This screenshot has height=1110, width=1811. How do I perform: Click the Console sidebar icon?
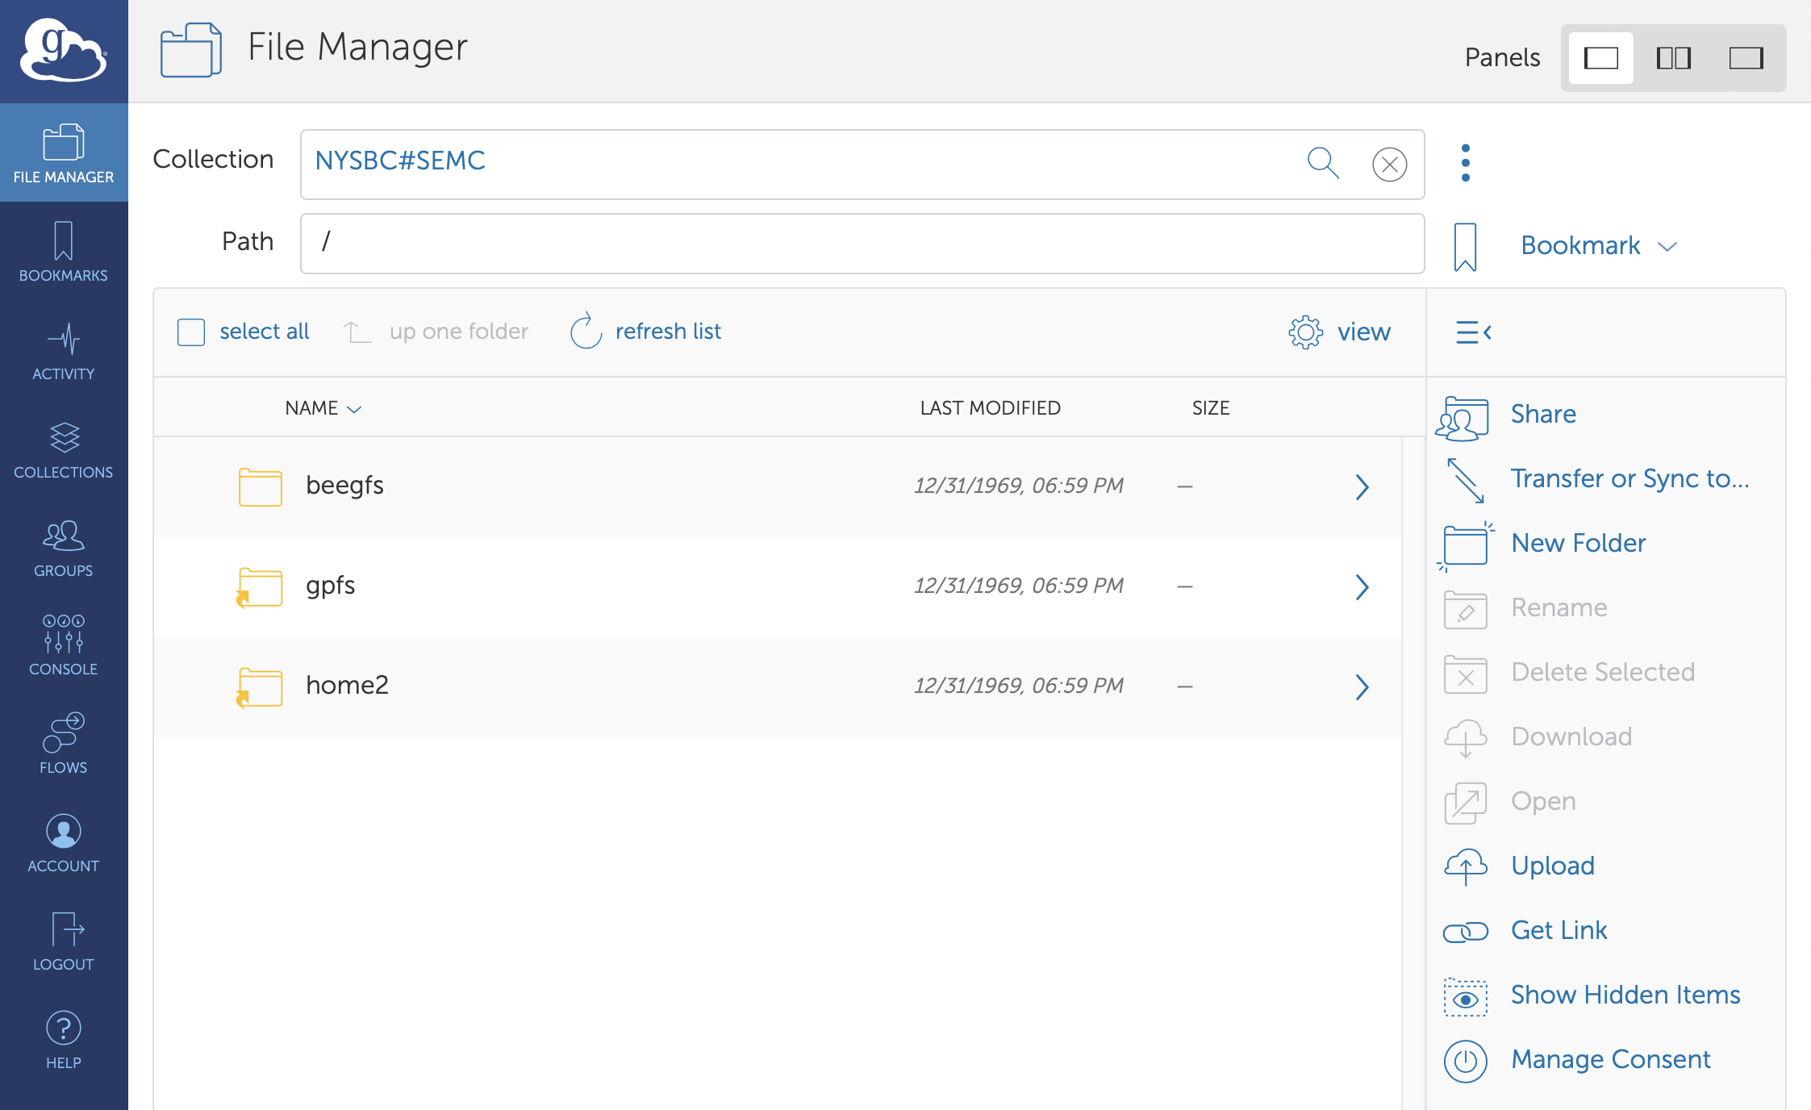click(x=63, y=645)
